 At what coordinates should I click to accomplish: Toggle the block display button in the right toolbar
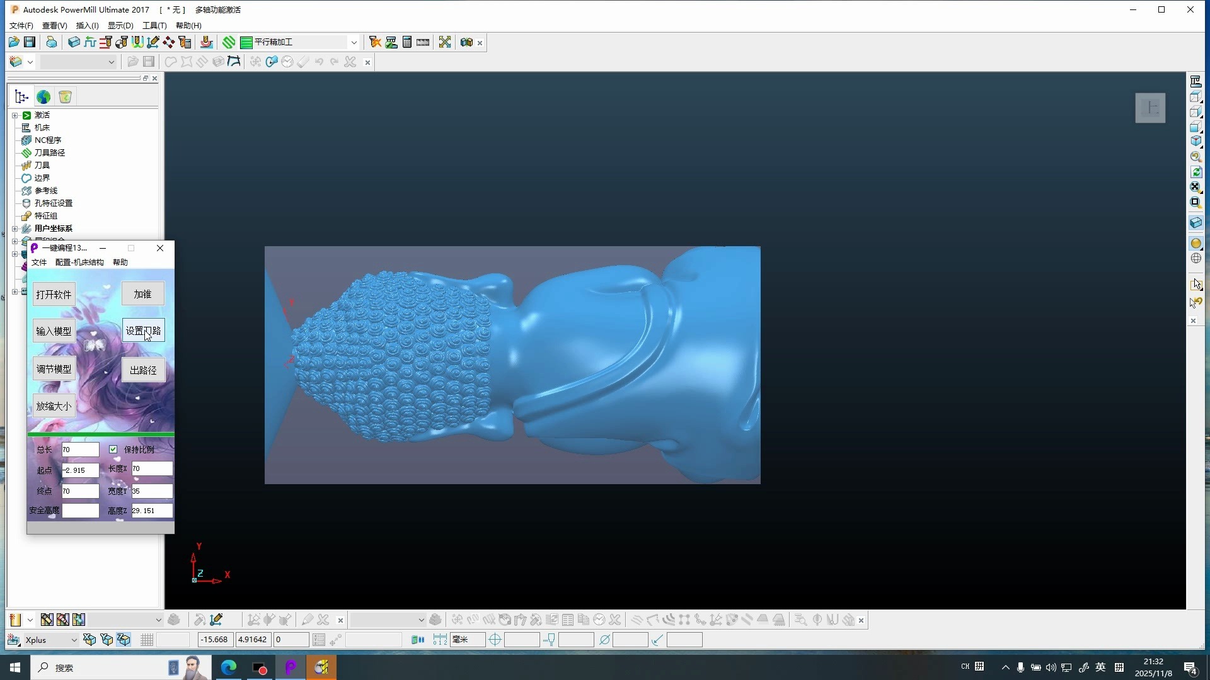pyautogui.click(x=1196, y=223)
